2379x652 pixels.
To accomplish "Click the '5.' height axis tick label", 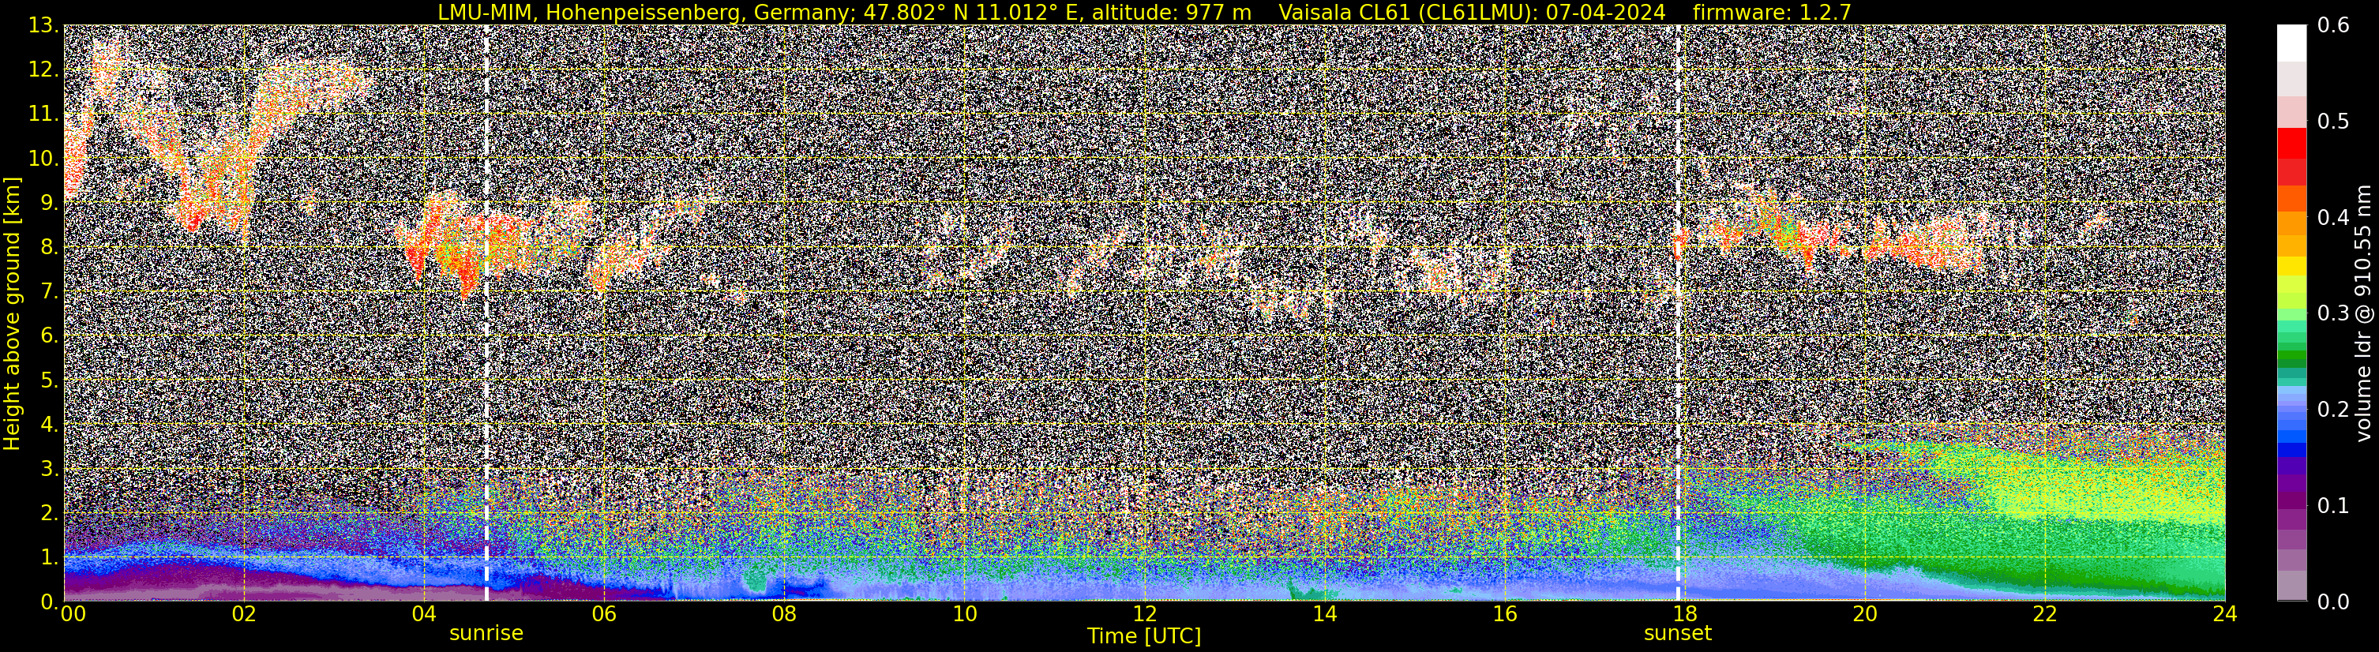I will tap(49, 380).
